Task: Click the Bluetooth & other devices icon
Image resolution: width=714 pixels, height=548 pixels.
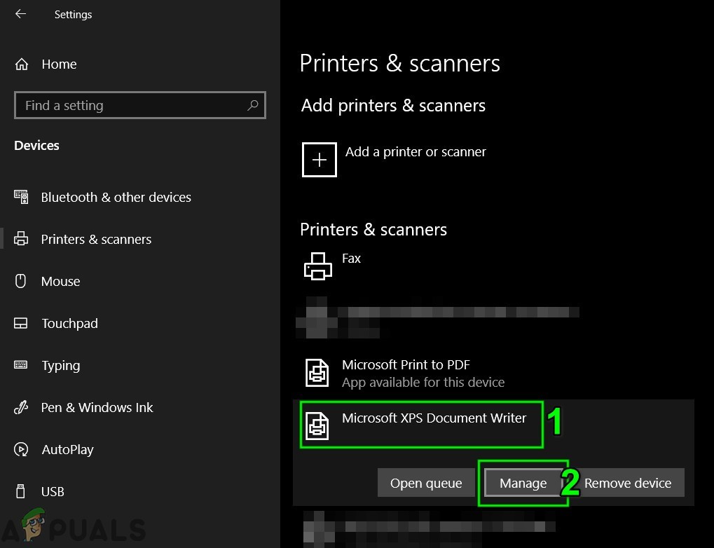Action: [x=21, y=197]
